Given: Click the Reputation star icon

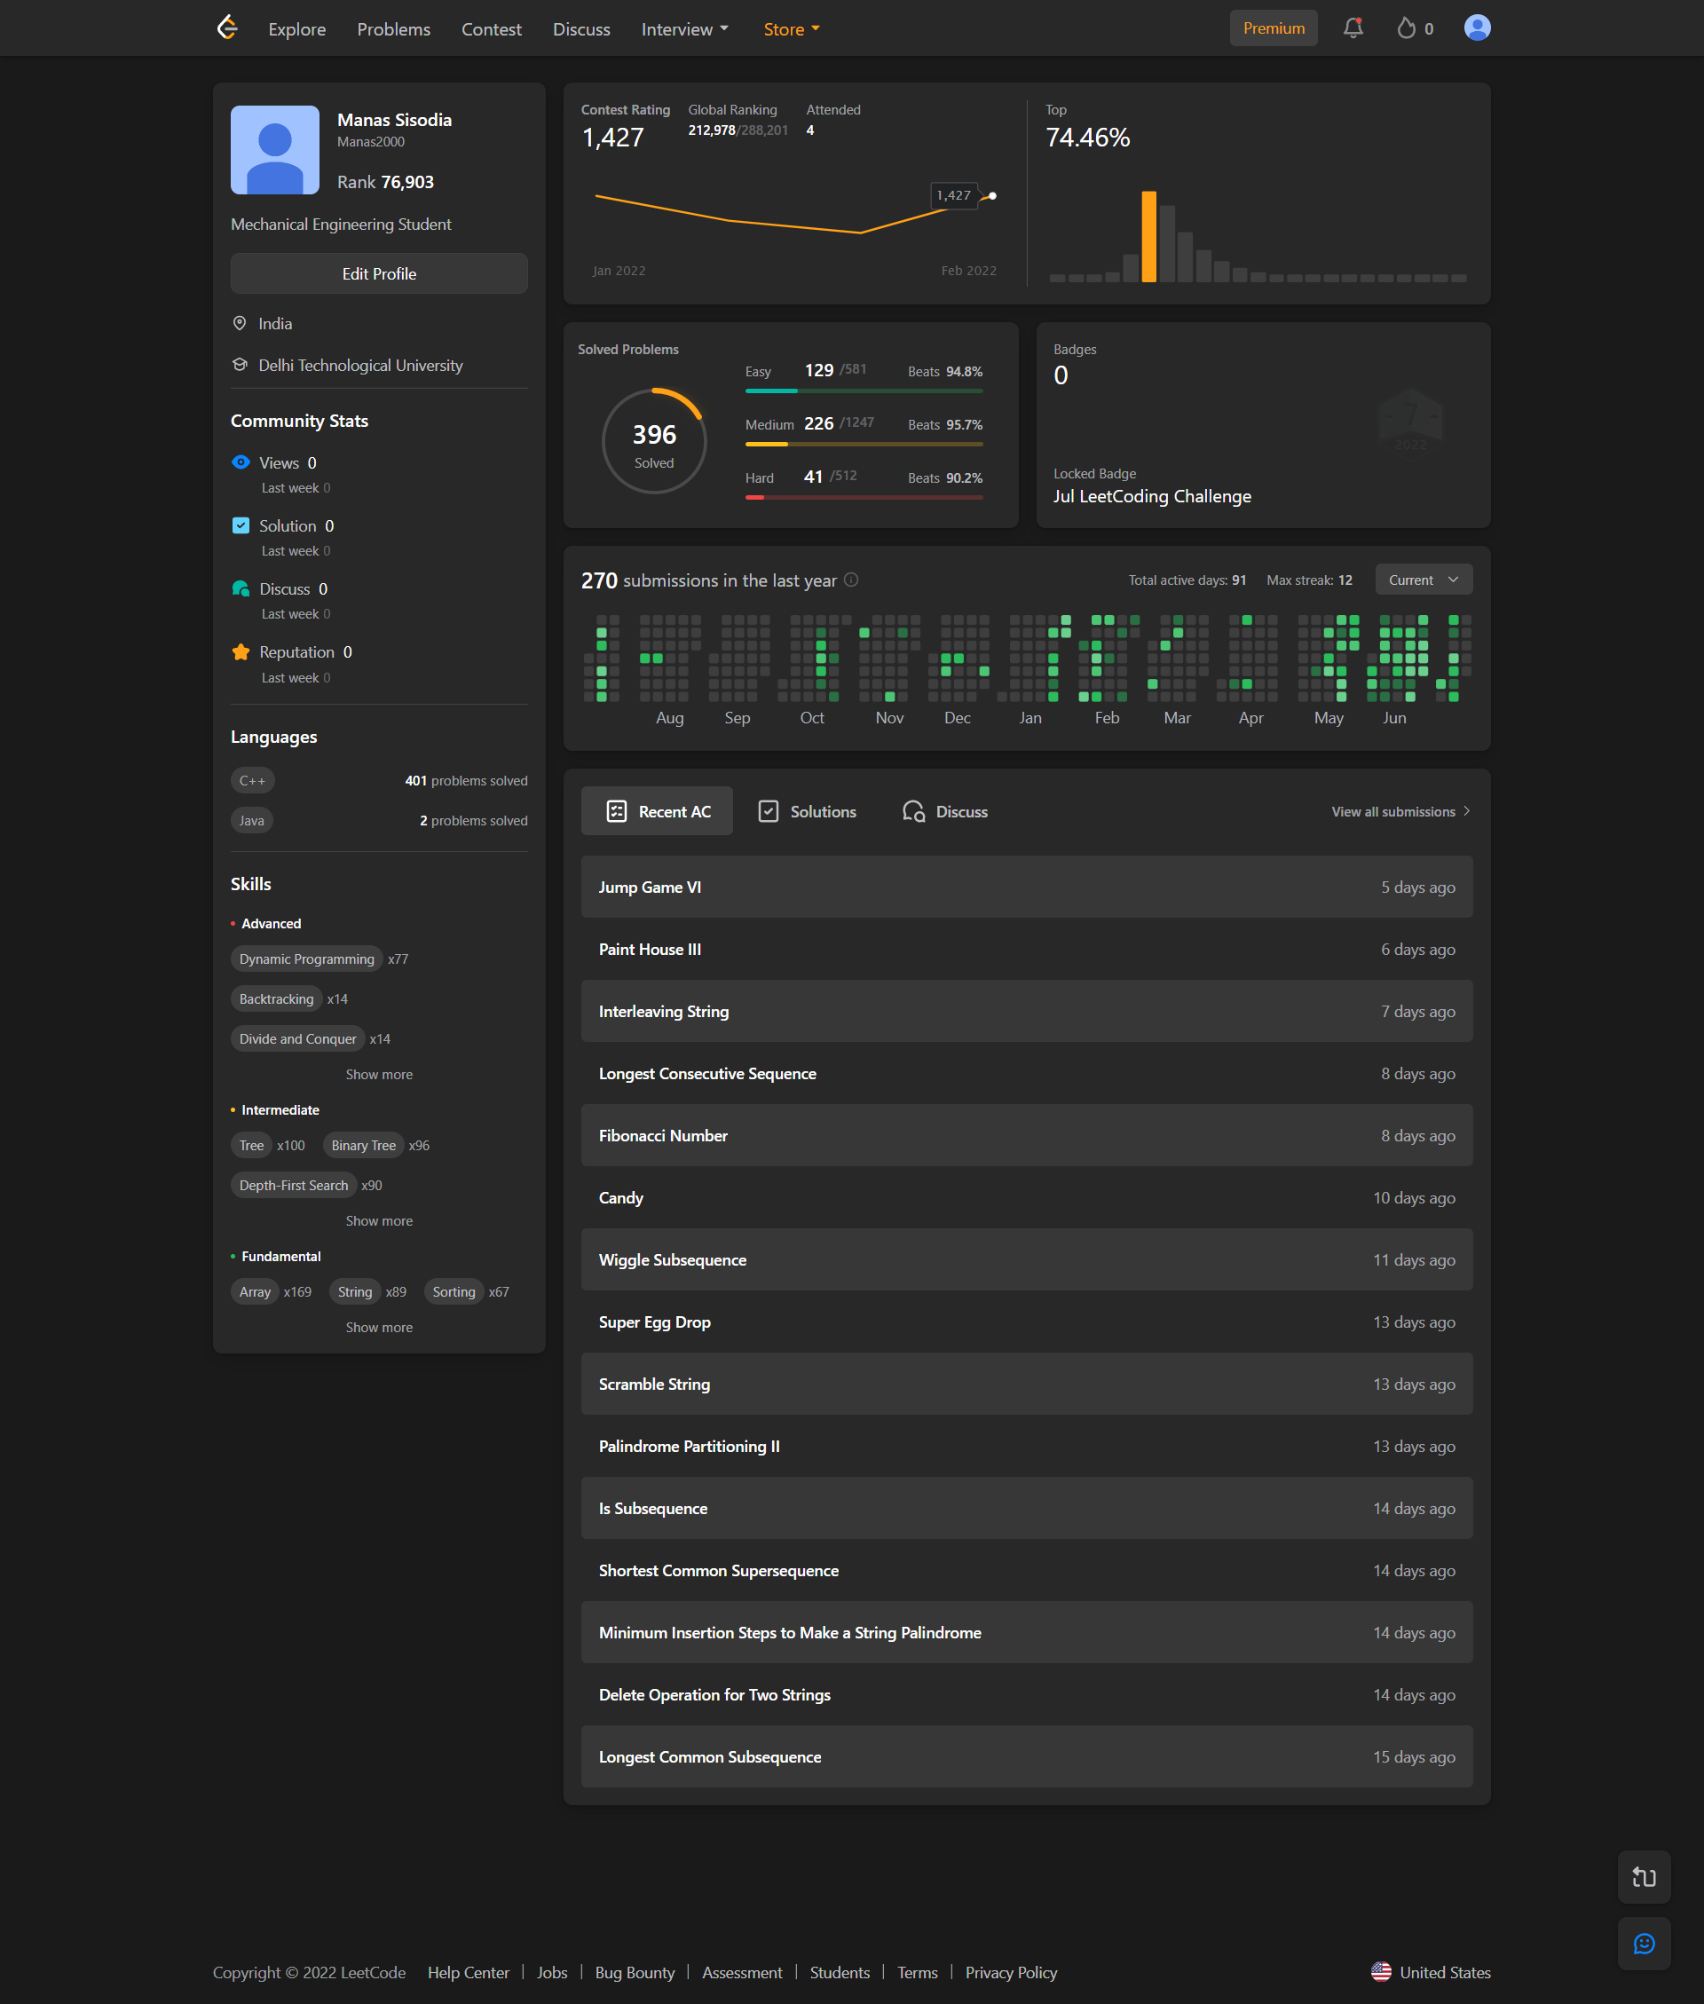Looking at the screenshot, I should pos(241,652).
